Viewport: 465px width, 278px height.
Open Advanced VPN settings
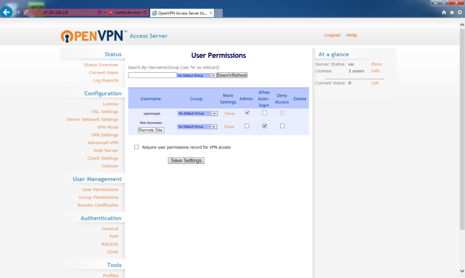pos(103,143)
